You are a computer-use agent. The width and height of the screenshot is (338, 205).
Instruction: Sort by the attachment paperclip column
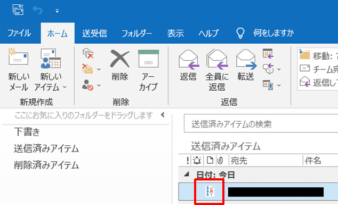click(x=220, y=160)
